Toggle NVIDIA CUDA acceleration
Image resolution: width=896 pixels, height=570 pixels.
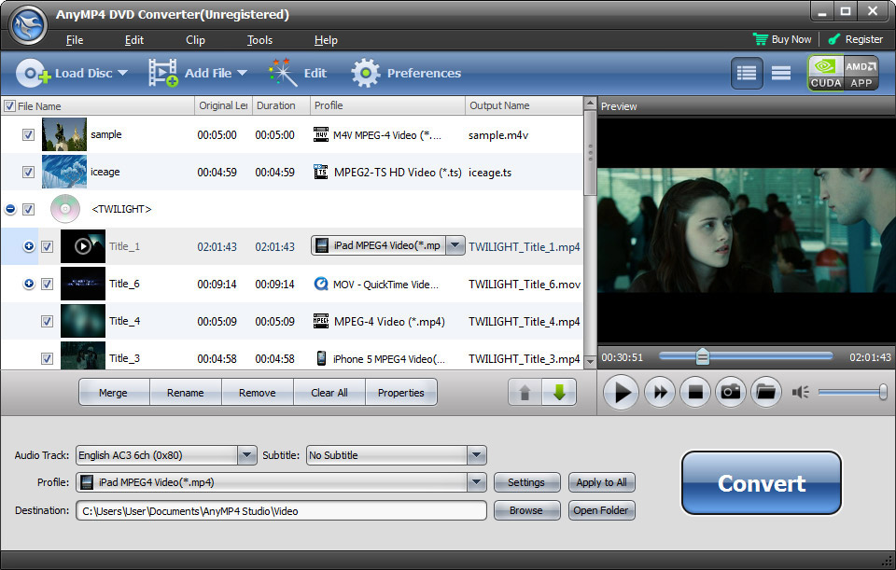coord(826,73)
